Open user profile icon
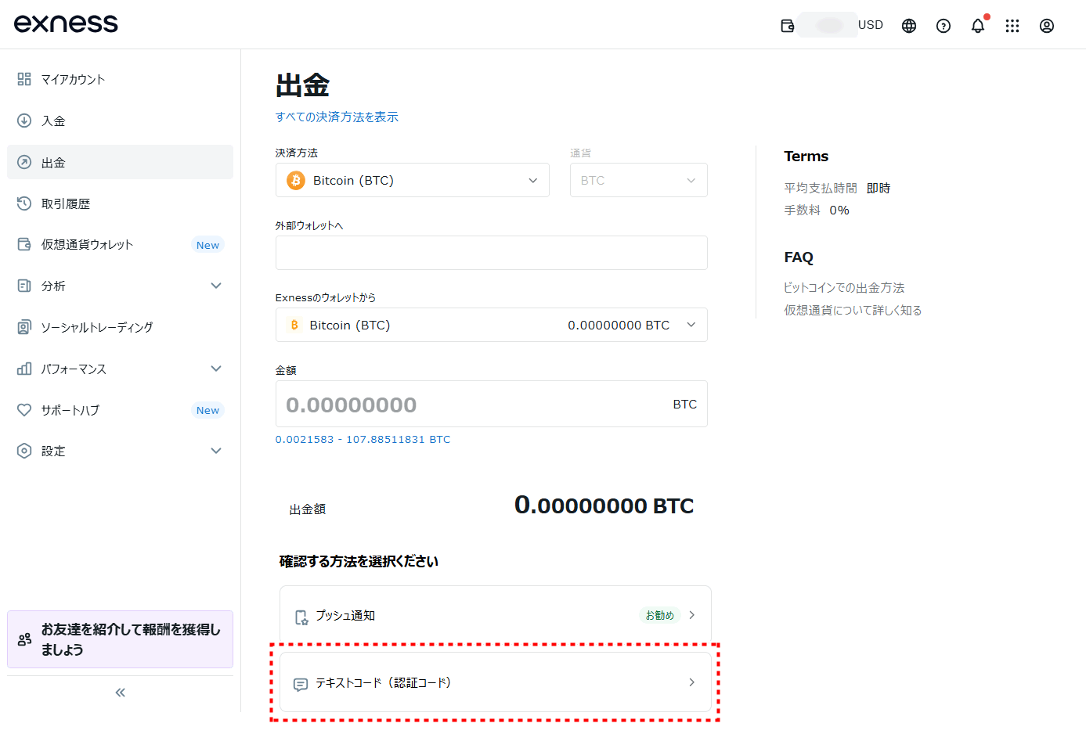The width and height of the screenshot is (1086, 734). pos(1047,26)
